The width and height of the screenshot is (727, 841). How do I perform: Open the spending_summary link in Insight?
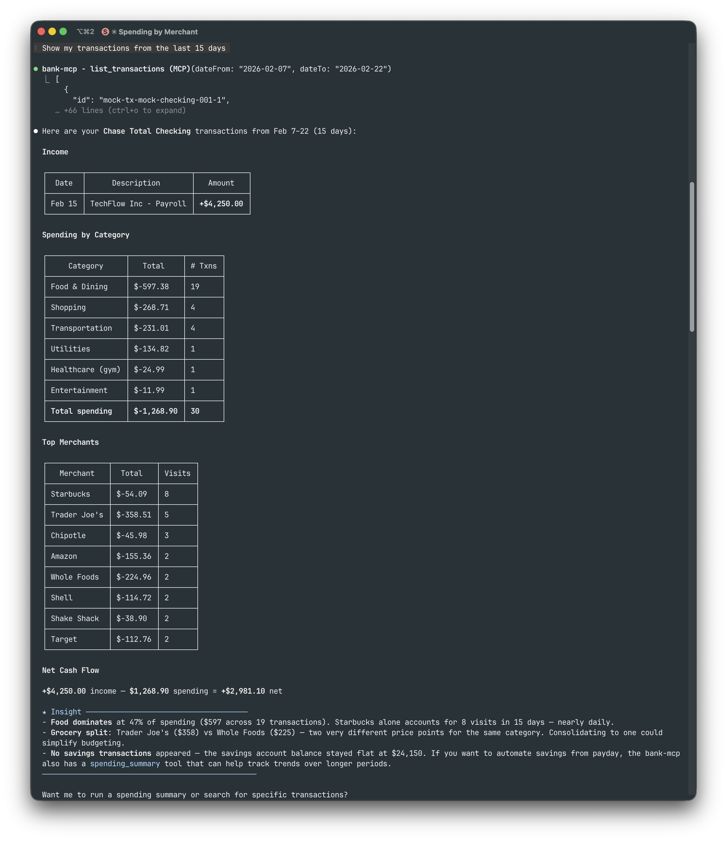pos(125,764)
